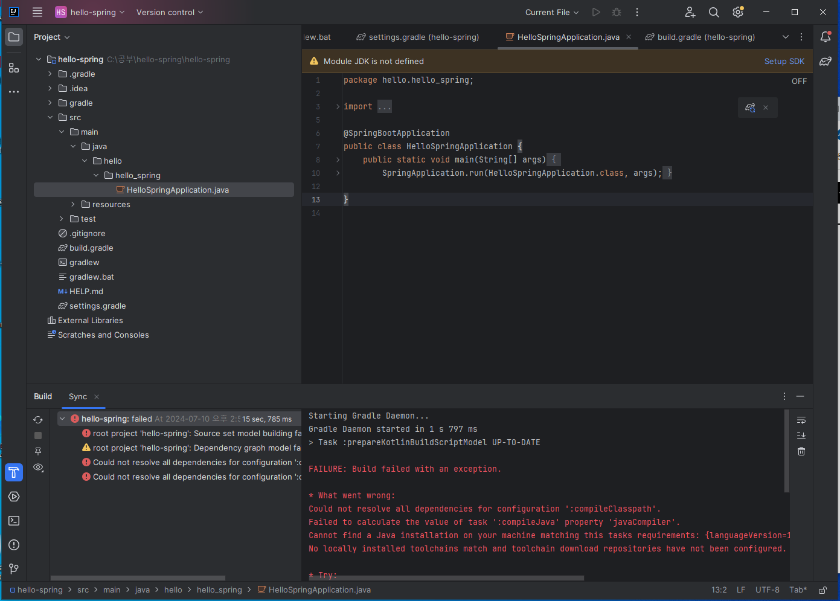Expand the test folder
Viewport: 840px width, 601px height.
[x=62, y=219]
